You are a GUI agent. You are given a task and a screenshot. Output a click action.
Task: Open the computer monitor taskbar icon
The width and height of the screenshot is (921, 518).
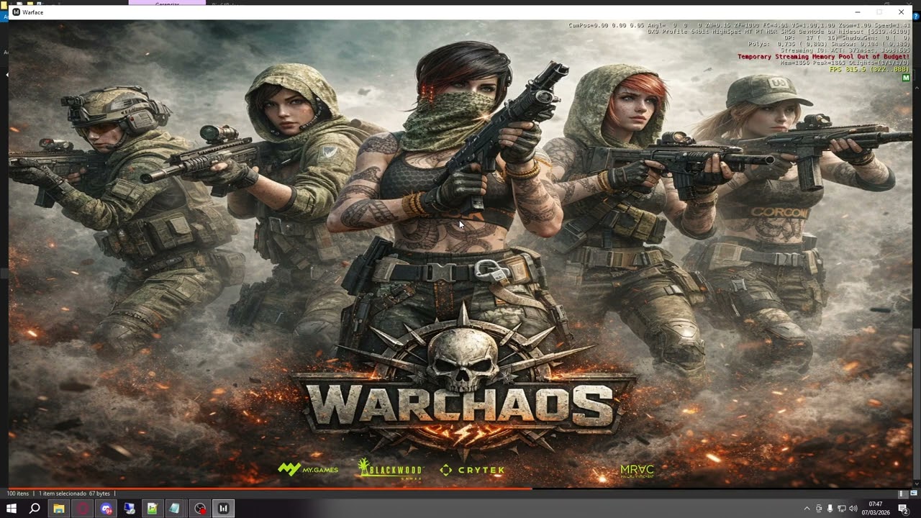130,509
